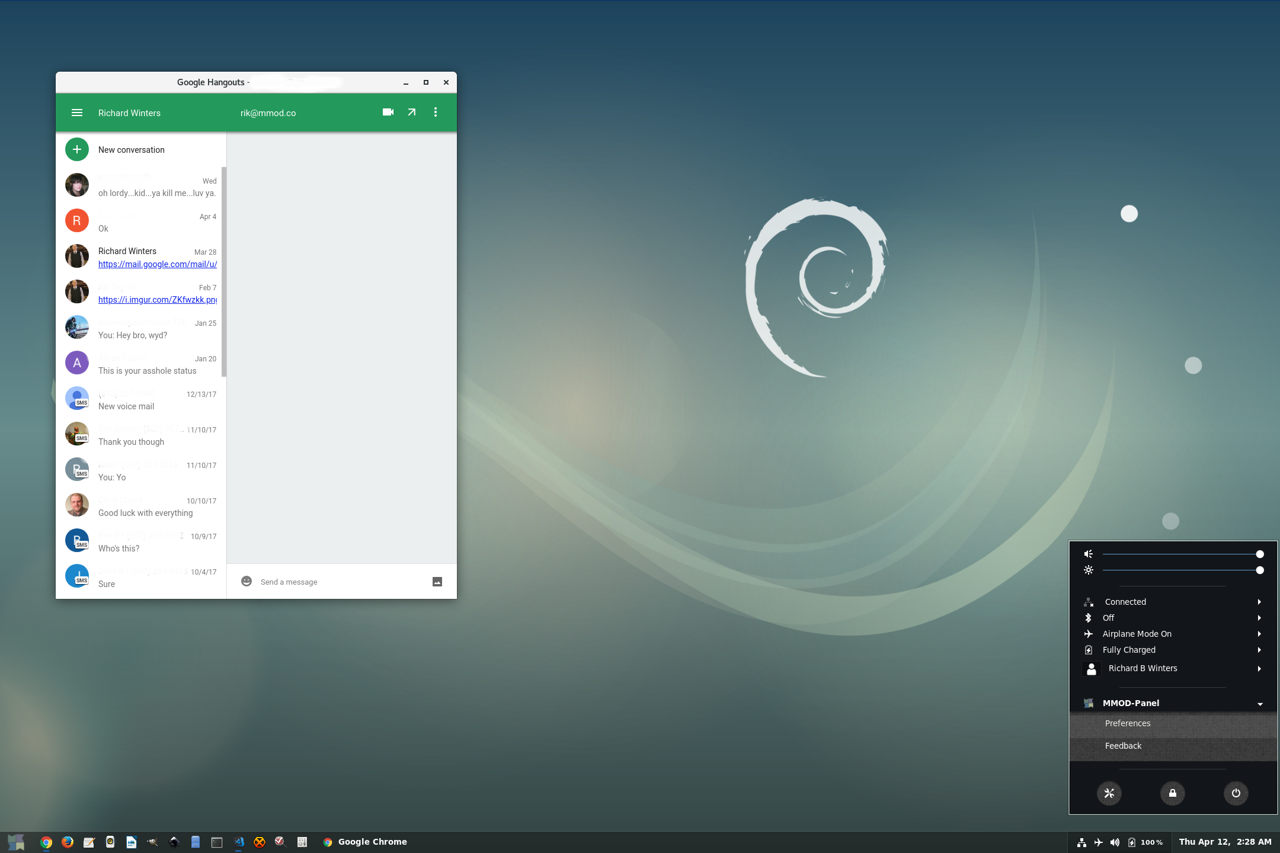Open the MMOD applications menu button
Viewport: 1280px width, 853px height.
(x=17, y=842)
